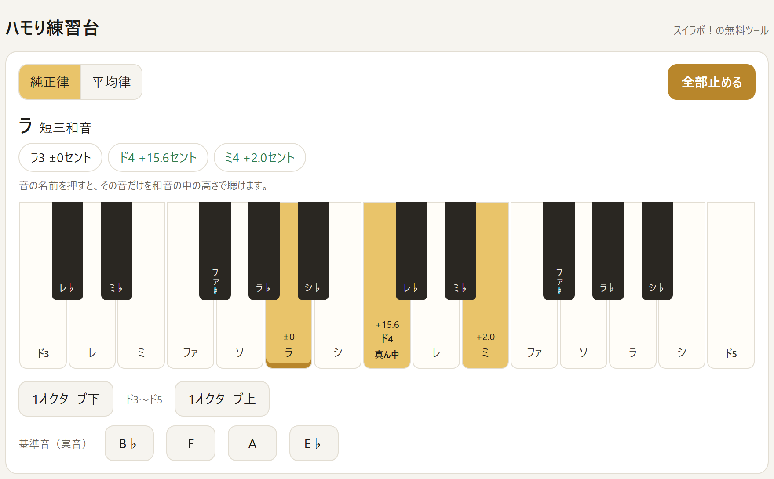Shift keyboard down with 1オクターブ下

pos(66,399)
